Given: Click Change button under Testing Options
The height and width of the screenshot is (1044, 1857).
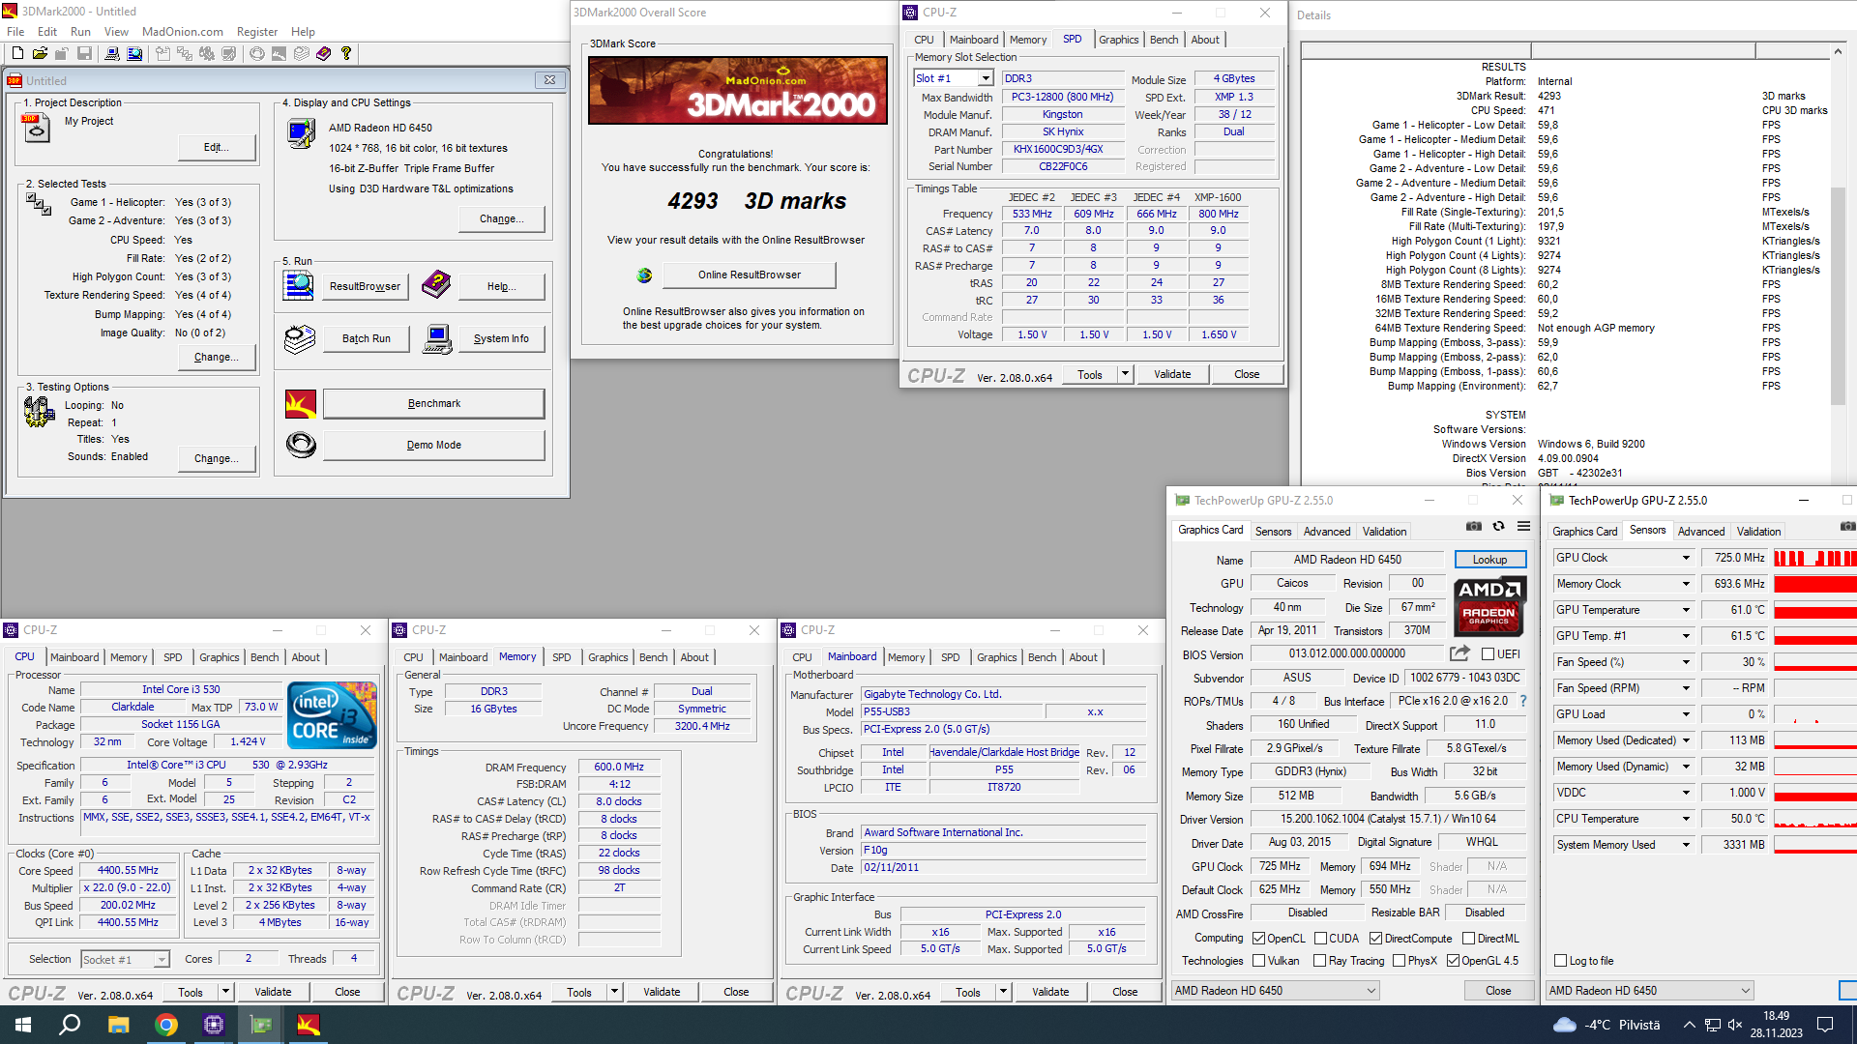Looking at the screenshot, I should pos(217,458).
